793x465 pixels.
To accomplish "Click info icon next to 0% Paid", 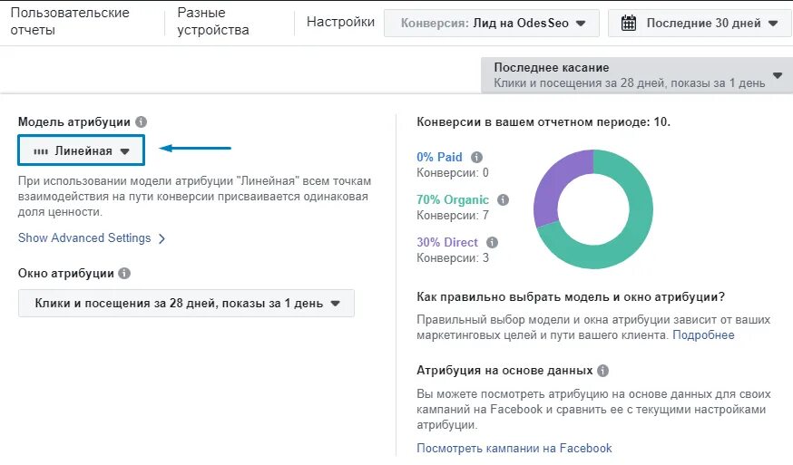I will tap(476, 157).
